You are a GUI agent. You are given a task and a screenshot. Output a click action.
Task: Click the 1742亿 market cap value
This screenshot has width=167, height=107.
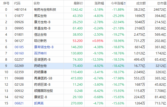click(x=161, y=53)
